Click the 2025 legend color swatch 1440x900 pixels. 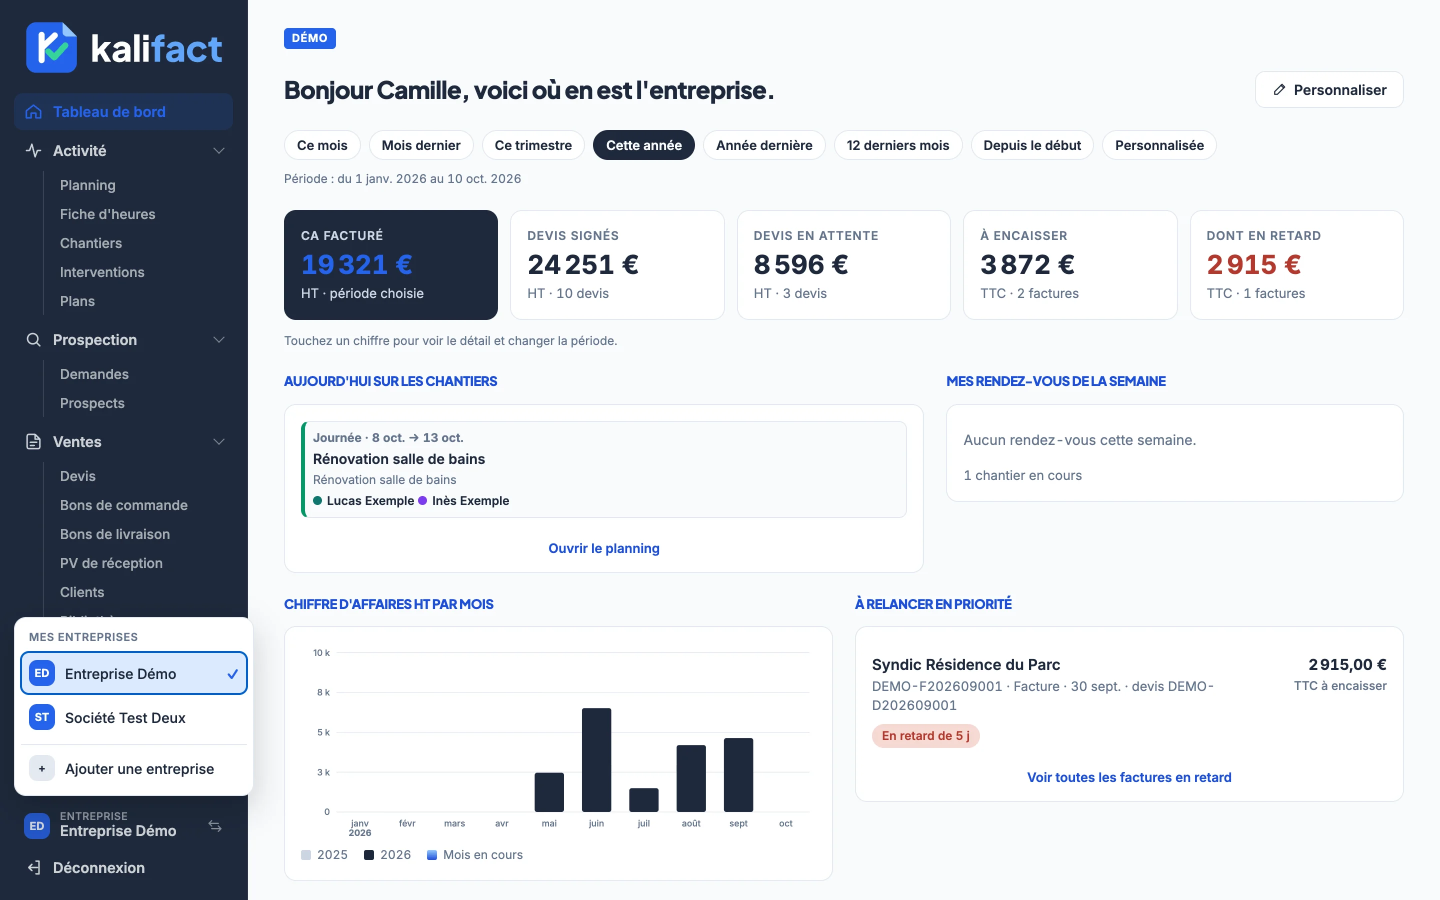(x=306, y=855)
